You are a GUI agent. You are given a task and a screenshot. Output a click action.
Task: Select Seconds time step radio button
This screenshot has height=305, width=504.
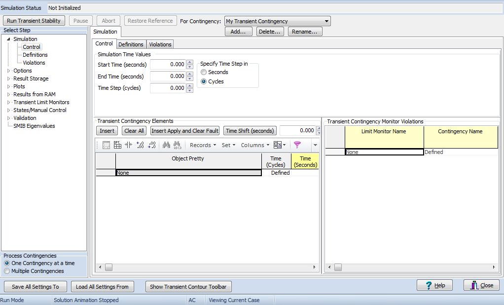pyautogui.click(x=204, y=73)
